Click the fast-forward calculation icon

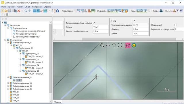pos(181,11)
